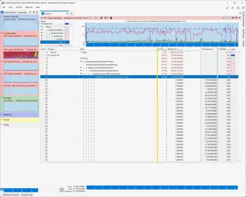Show graph and table layout icon
Image resolution: width=246 pixels, height=197 pixels.
(x=223, y=18)
